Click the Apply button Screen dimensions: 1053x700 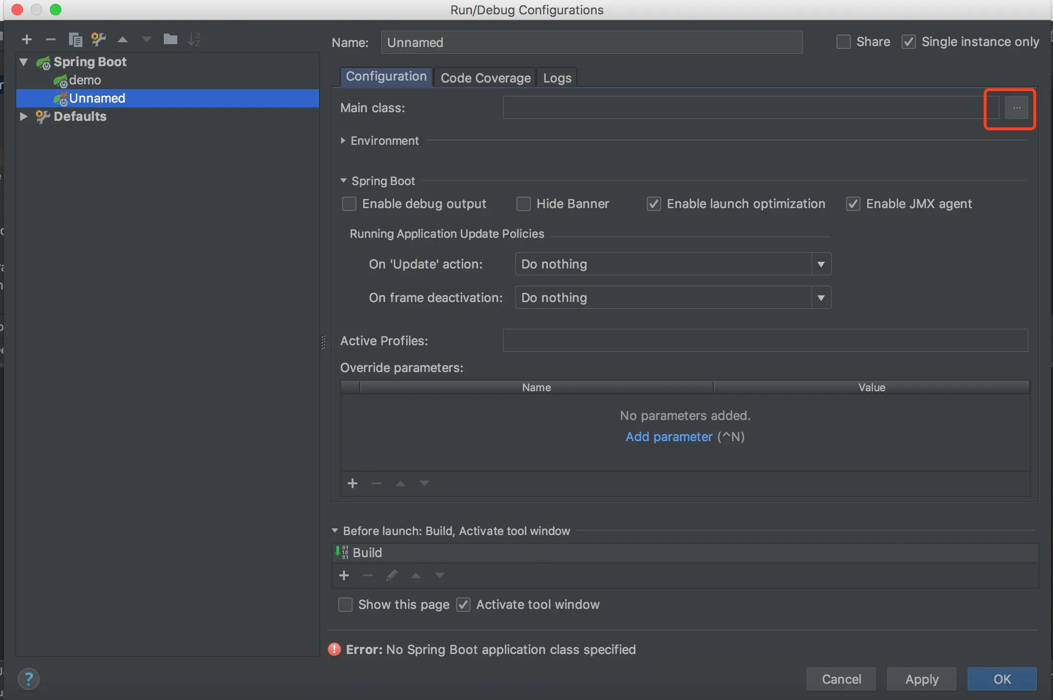click(x=921, y=679)
